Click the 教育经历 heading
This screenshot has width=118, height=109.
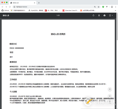coord(13,62)
